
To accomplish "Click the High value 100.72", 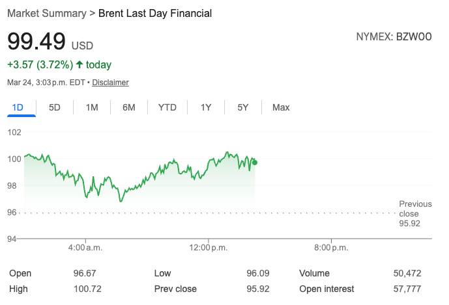I will pos(87,289).
